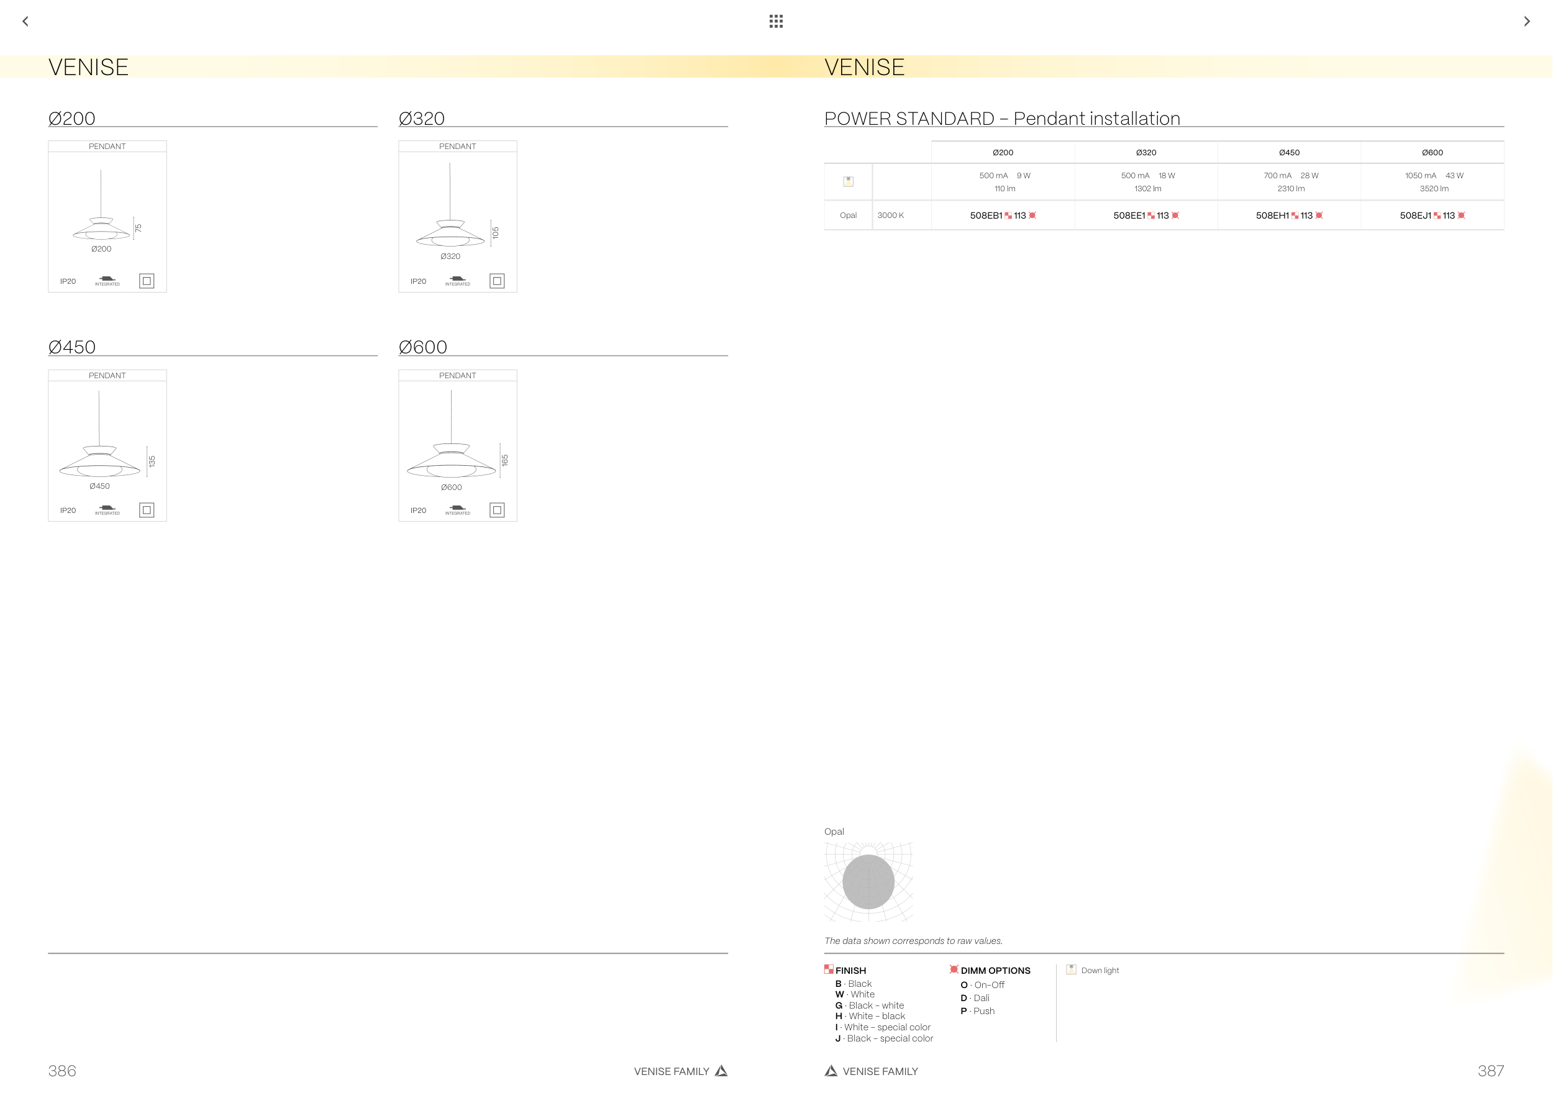Click the integrated LED icon in the Ø600 box
Screen dimensions: 1553x1098
[x=457, y=509]
